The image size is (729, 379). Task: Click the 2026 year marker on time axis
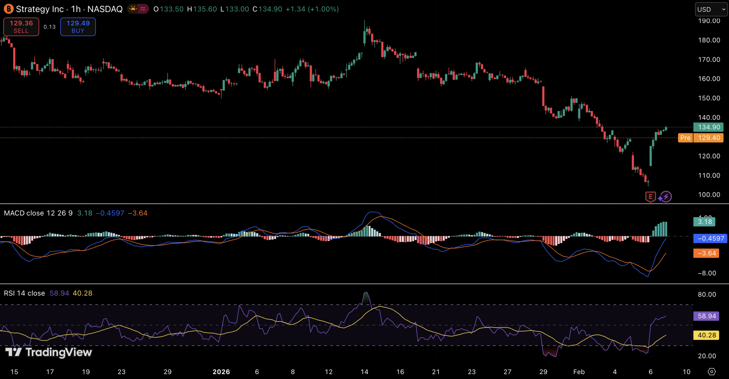point(221,372)
